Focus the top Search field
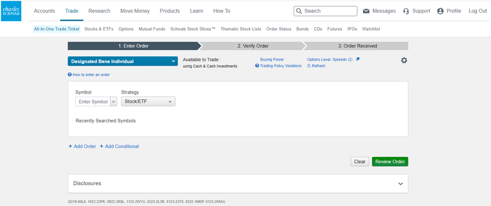The width and height of the screenshot is (491, 206). click(x=325, y=11)
